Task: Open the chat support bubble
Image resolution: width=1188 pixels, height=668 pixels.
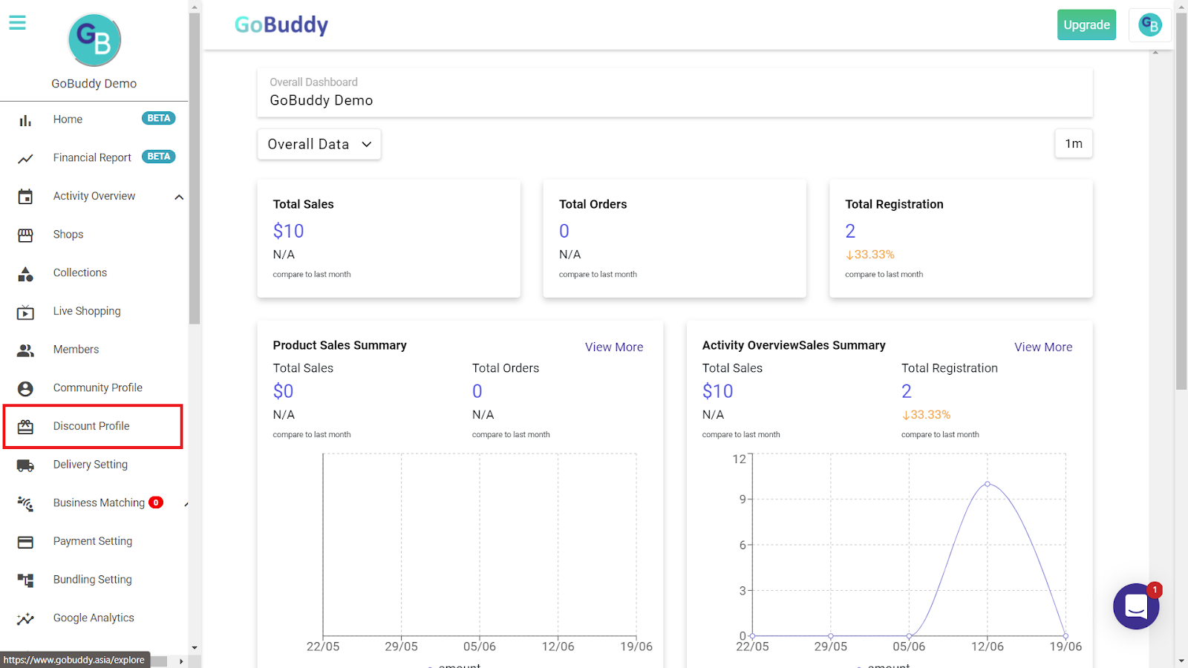Action: (x=1136, y=606)
